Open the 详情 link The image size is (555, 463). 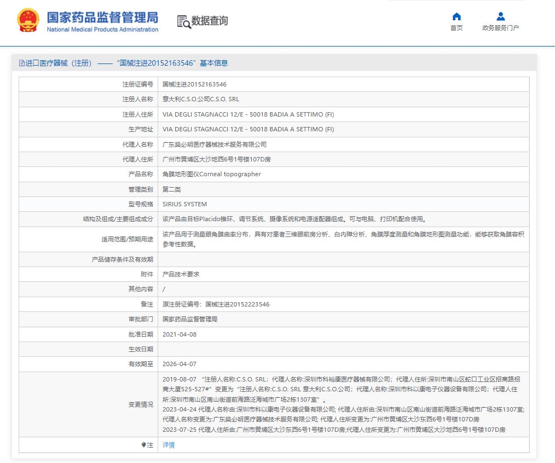click(169, 445)
